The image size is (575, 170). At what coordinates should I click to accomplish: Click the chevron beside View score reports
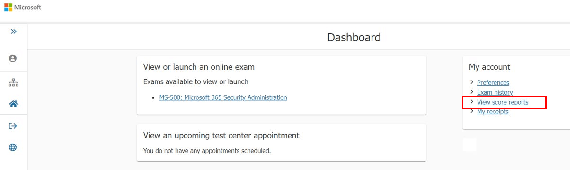(472, 102)
